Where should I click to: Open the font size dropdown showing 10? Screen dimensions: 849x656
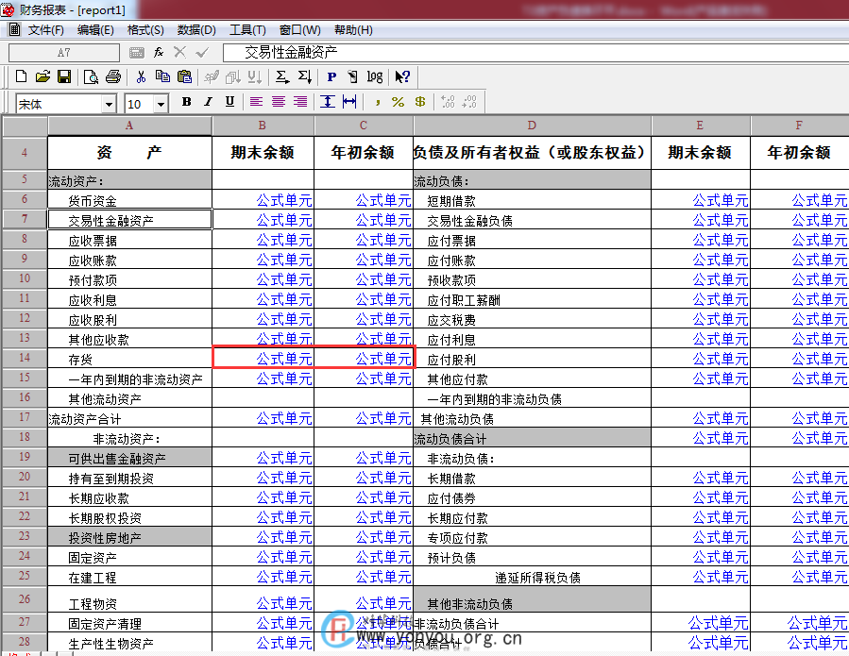(161, 104)
